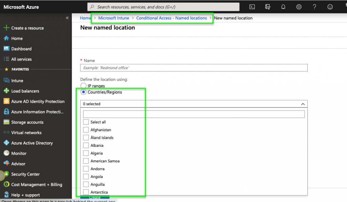Click the Microsoft Azure logo text
The width and height of the screenshot is (347, 202).
pyautogui.click(x=21, y=7)
